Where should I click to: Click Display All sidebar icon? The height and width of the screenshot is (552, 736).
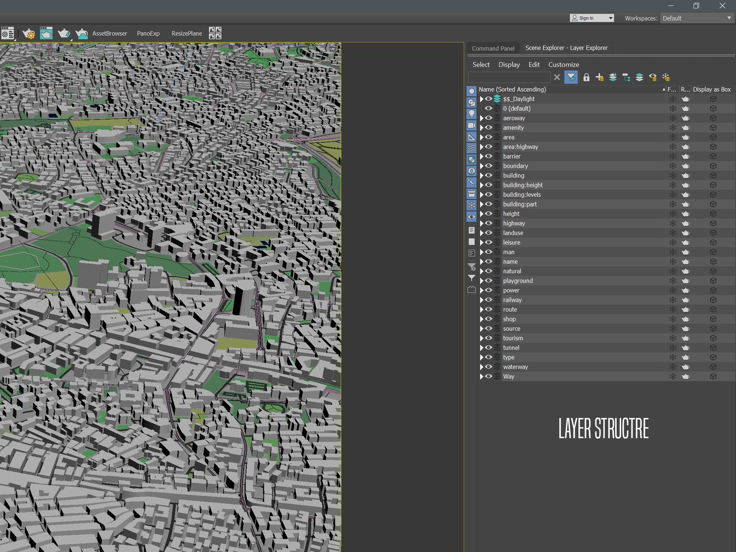point(472,231)
